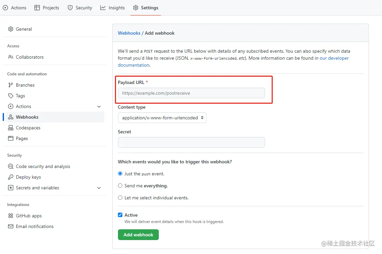Click the GitHub apps grid icon
The image size is (382, 254).
coord(11,216)
